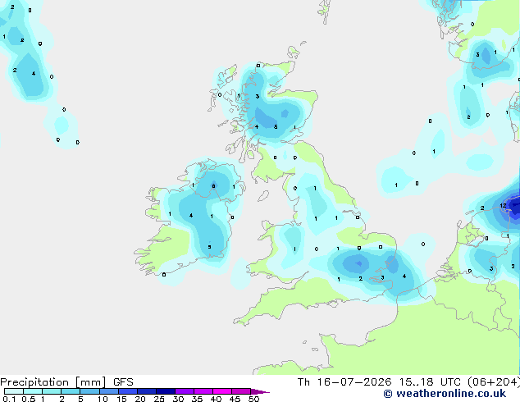Click the '0.1' legend scale label
This screenshot has height=402, width=520.
[9, 399]
